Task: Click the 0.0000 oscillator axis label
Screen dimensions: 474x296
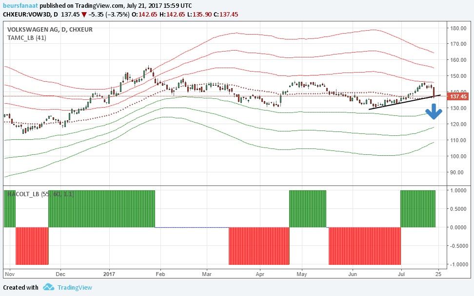Action: click(458, 227)
